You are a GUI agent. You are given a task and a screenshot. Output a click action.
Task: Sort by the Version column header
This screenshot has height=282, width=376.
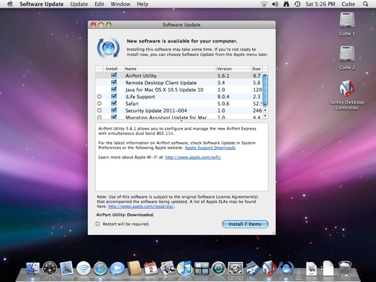tap(233, 69)
